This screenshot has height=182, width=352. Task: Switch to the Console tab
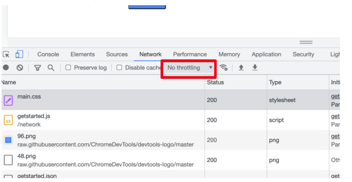click(48, 54)
